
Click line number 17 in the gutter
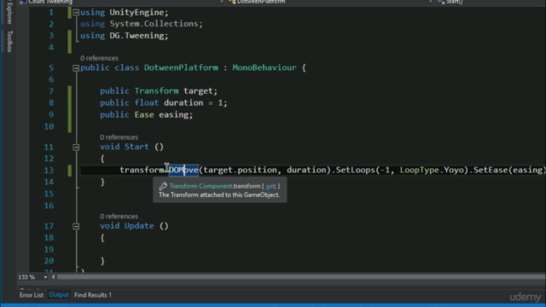(x=49, y=226)
